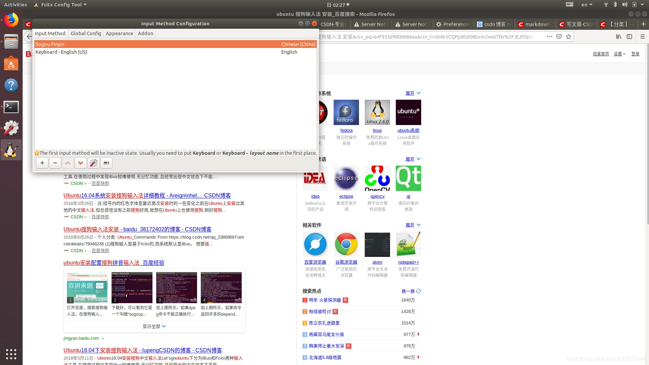Click 百度首页 link
Viewport: 649px width, 365px height.
[601, 54]
